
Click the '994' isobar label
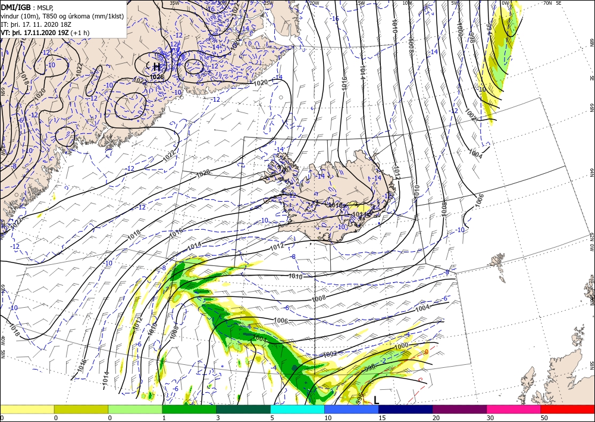point(488,30)
